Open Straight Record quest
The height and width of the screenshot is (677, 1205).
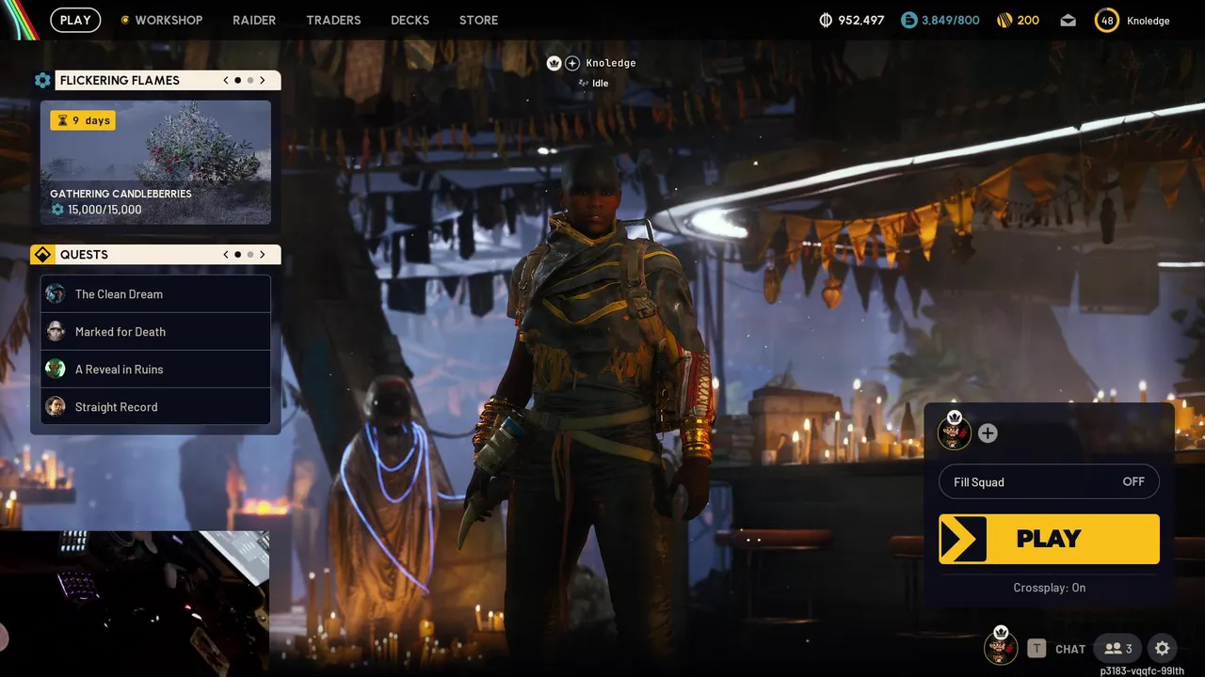click(155, 406)
